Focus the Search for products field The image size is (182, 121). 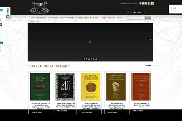136,18
